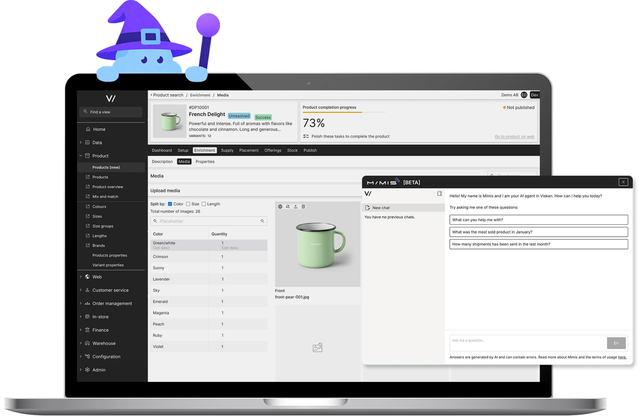Select the upload icon in the media toolbar

click(295, 206)
